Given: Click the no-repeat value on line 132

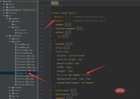Looking at the screenshot, I should click(87, 83).
